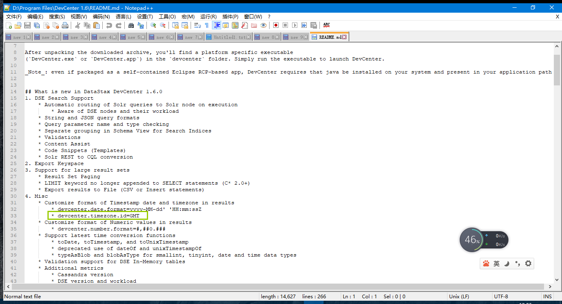Image resolution: width=562 pixels, height=304 pixels.
Task: Click the Save All icon
Action: (x=37, y=25)
